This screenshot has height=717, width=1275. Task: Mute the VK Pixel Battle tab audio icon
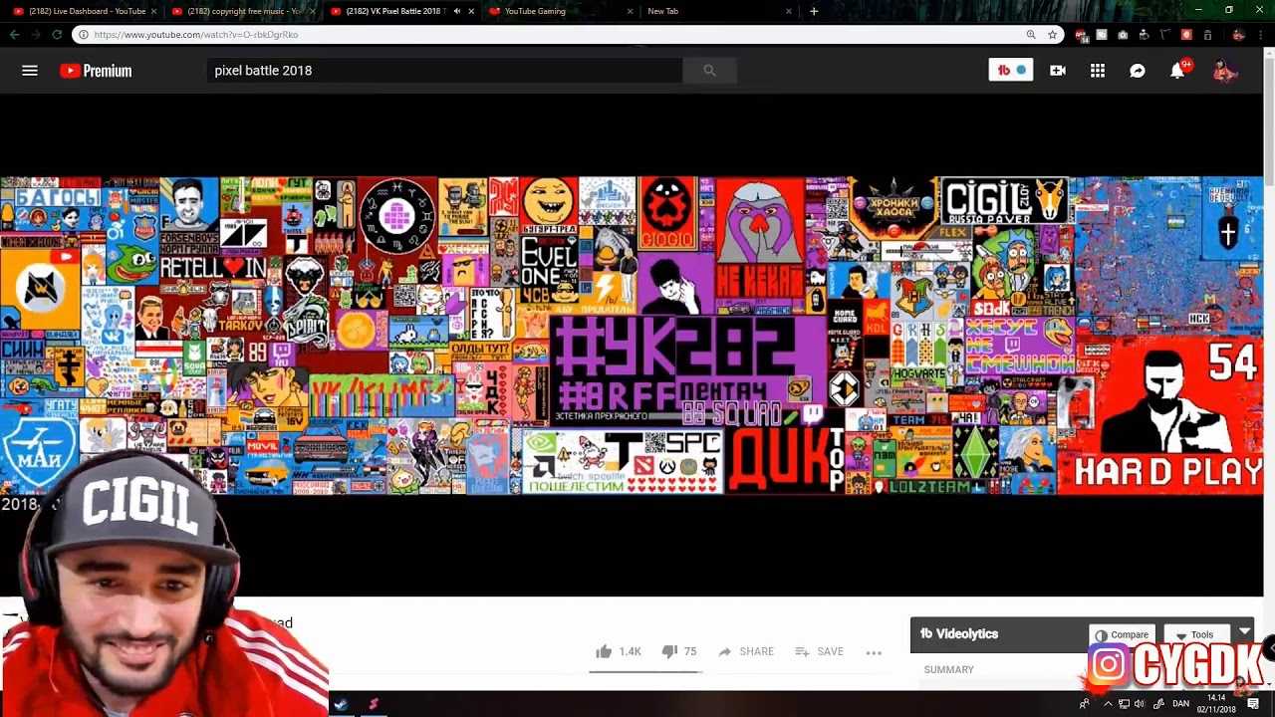(x=457, y=11)
